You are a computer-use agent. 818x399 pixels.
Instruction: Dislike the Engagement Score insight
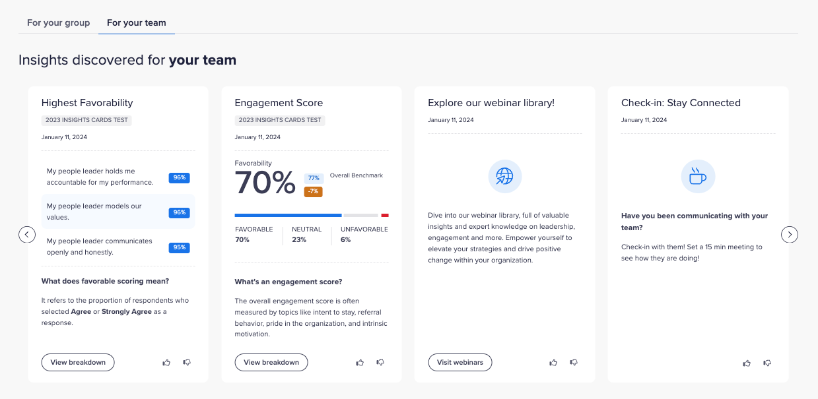coord(380,362)
